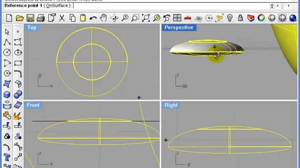Open Document Properties icon
Viewport: 300px width, 168px height.
tap(52, 18)
